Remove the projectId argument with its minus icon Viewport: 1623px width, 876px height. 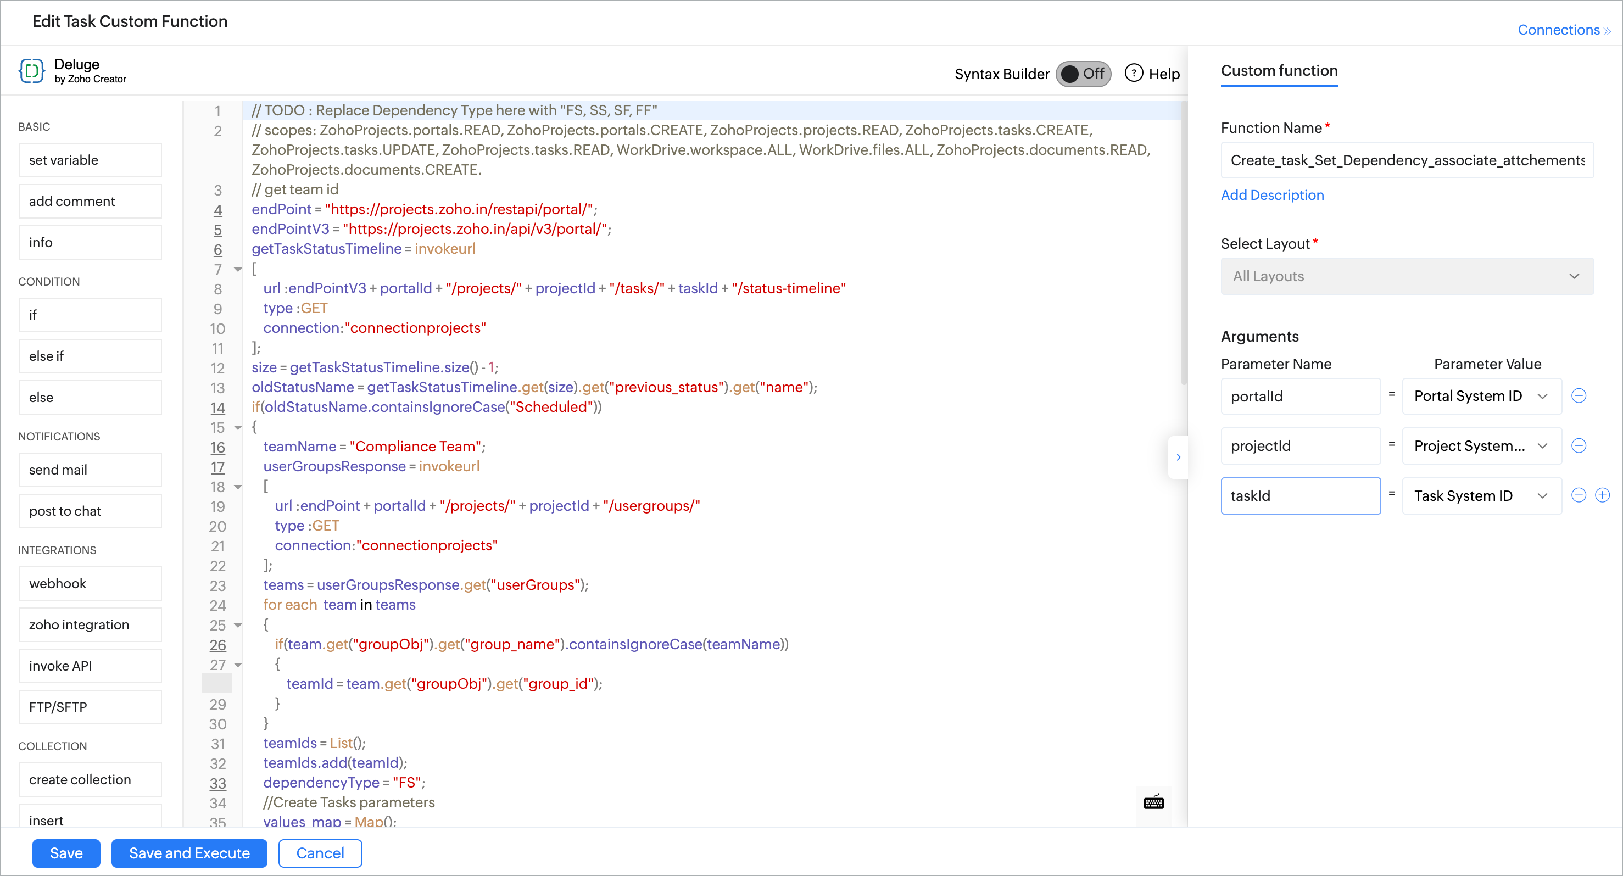(1579, 445)
